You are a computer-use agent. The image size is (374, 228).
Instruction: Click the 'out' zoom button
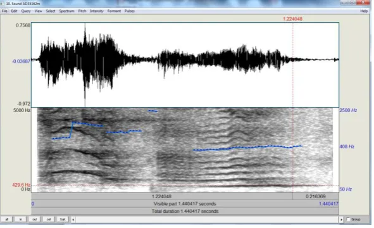point(35,219)
